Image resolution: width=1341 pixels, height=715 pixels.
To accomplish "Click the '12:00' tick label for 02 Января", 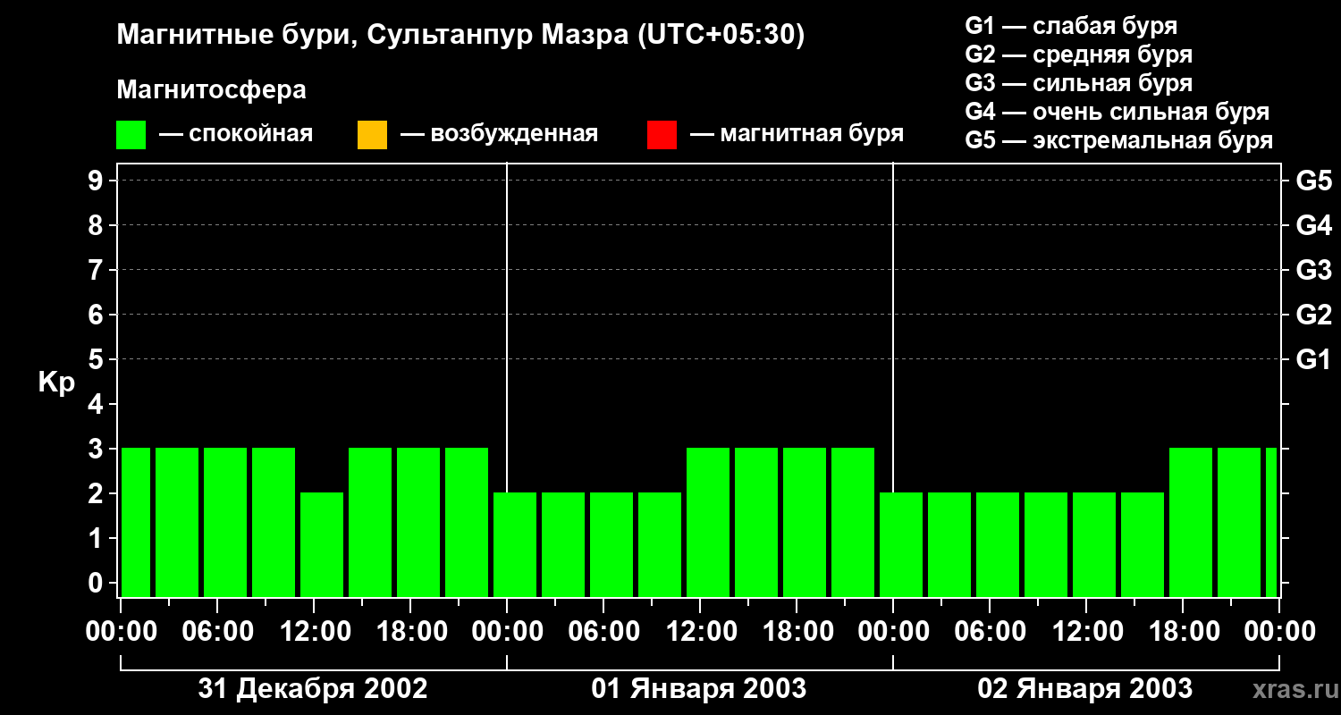I will (x=1086, y=632).
